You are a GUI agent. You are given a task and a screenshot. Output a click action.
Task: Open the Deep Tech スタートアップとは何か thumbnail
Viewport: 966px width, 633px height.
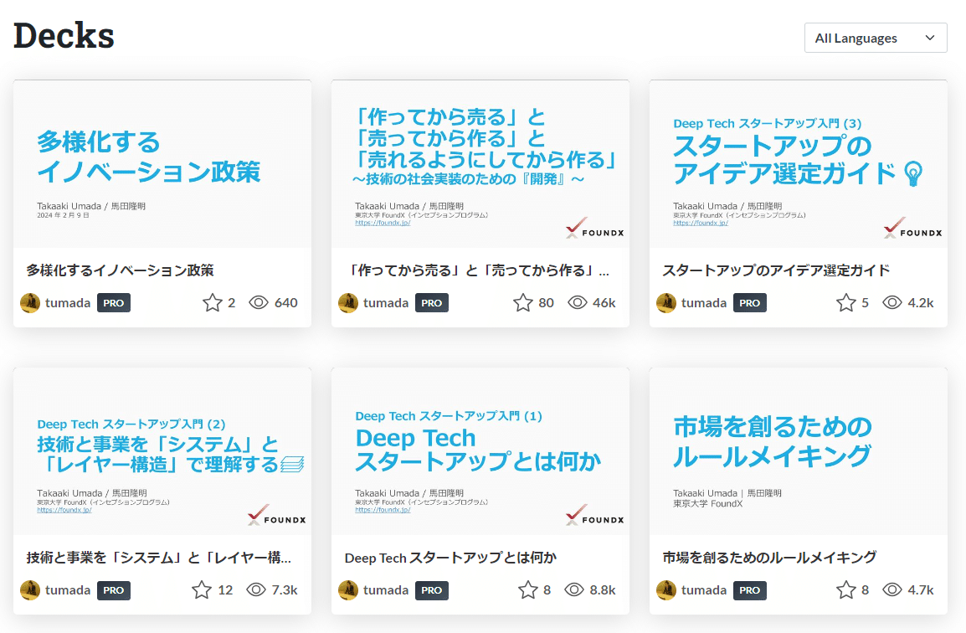point(480,451)
